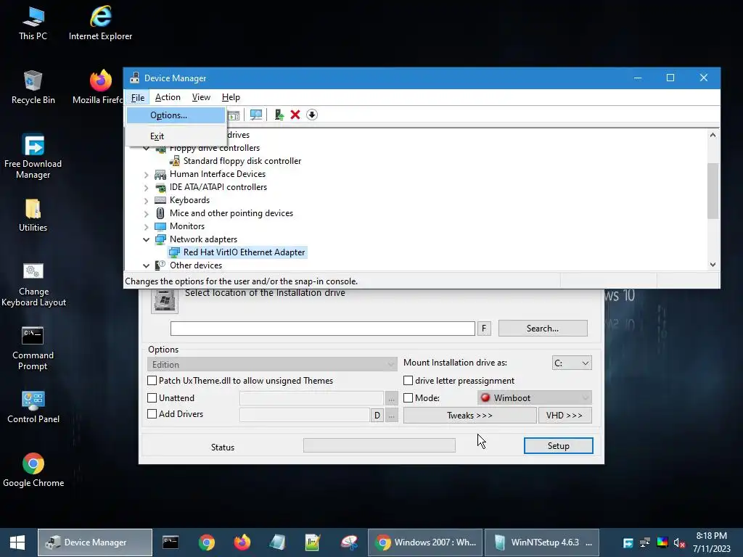
Task: Click the F button beside installation drive field
Action: tap(484, 329)
